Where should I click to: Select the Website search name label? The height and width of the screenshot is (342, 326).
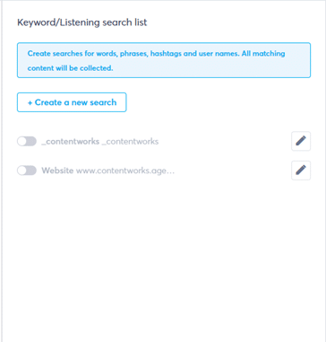[57, 171]
